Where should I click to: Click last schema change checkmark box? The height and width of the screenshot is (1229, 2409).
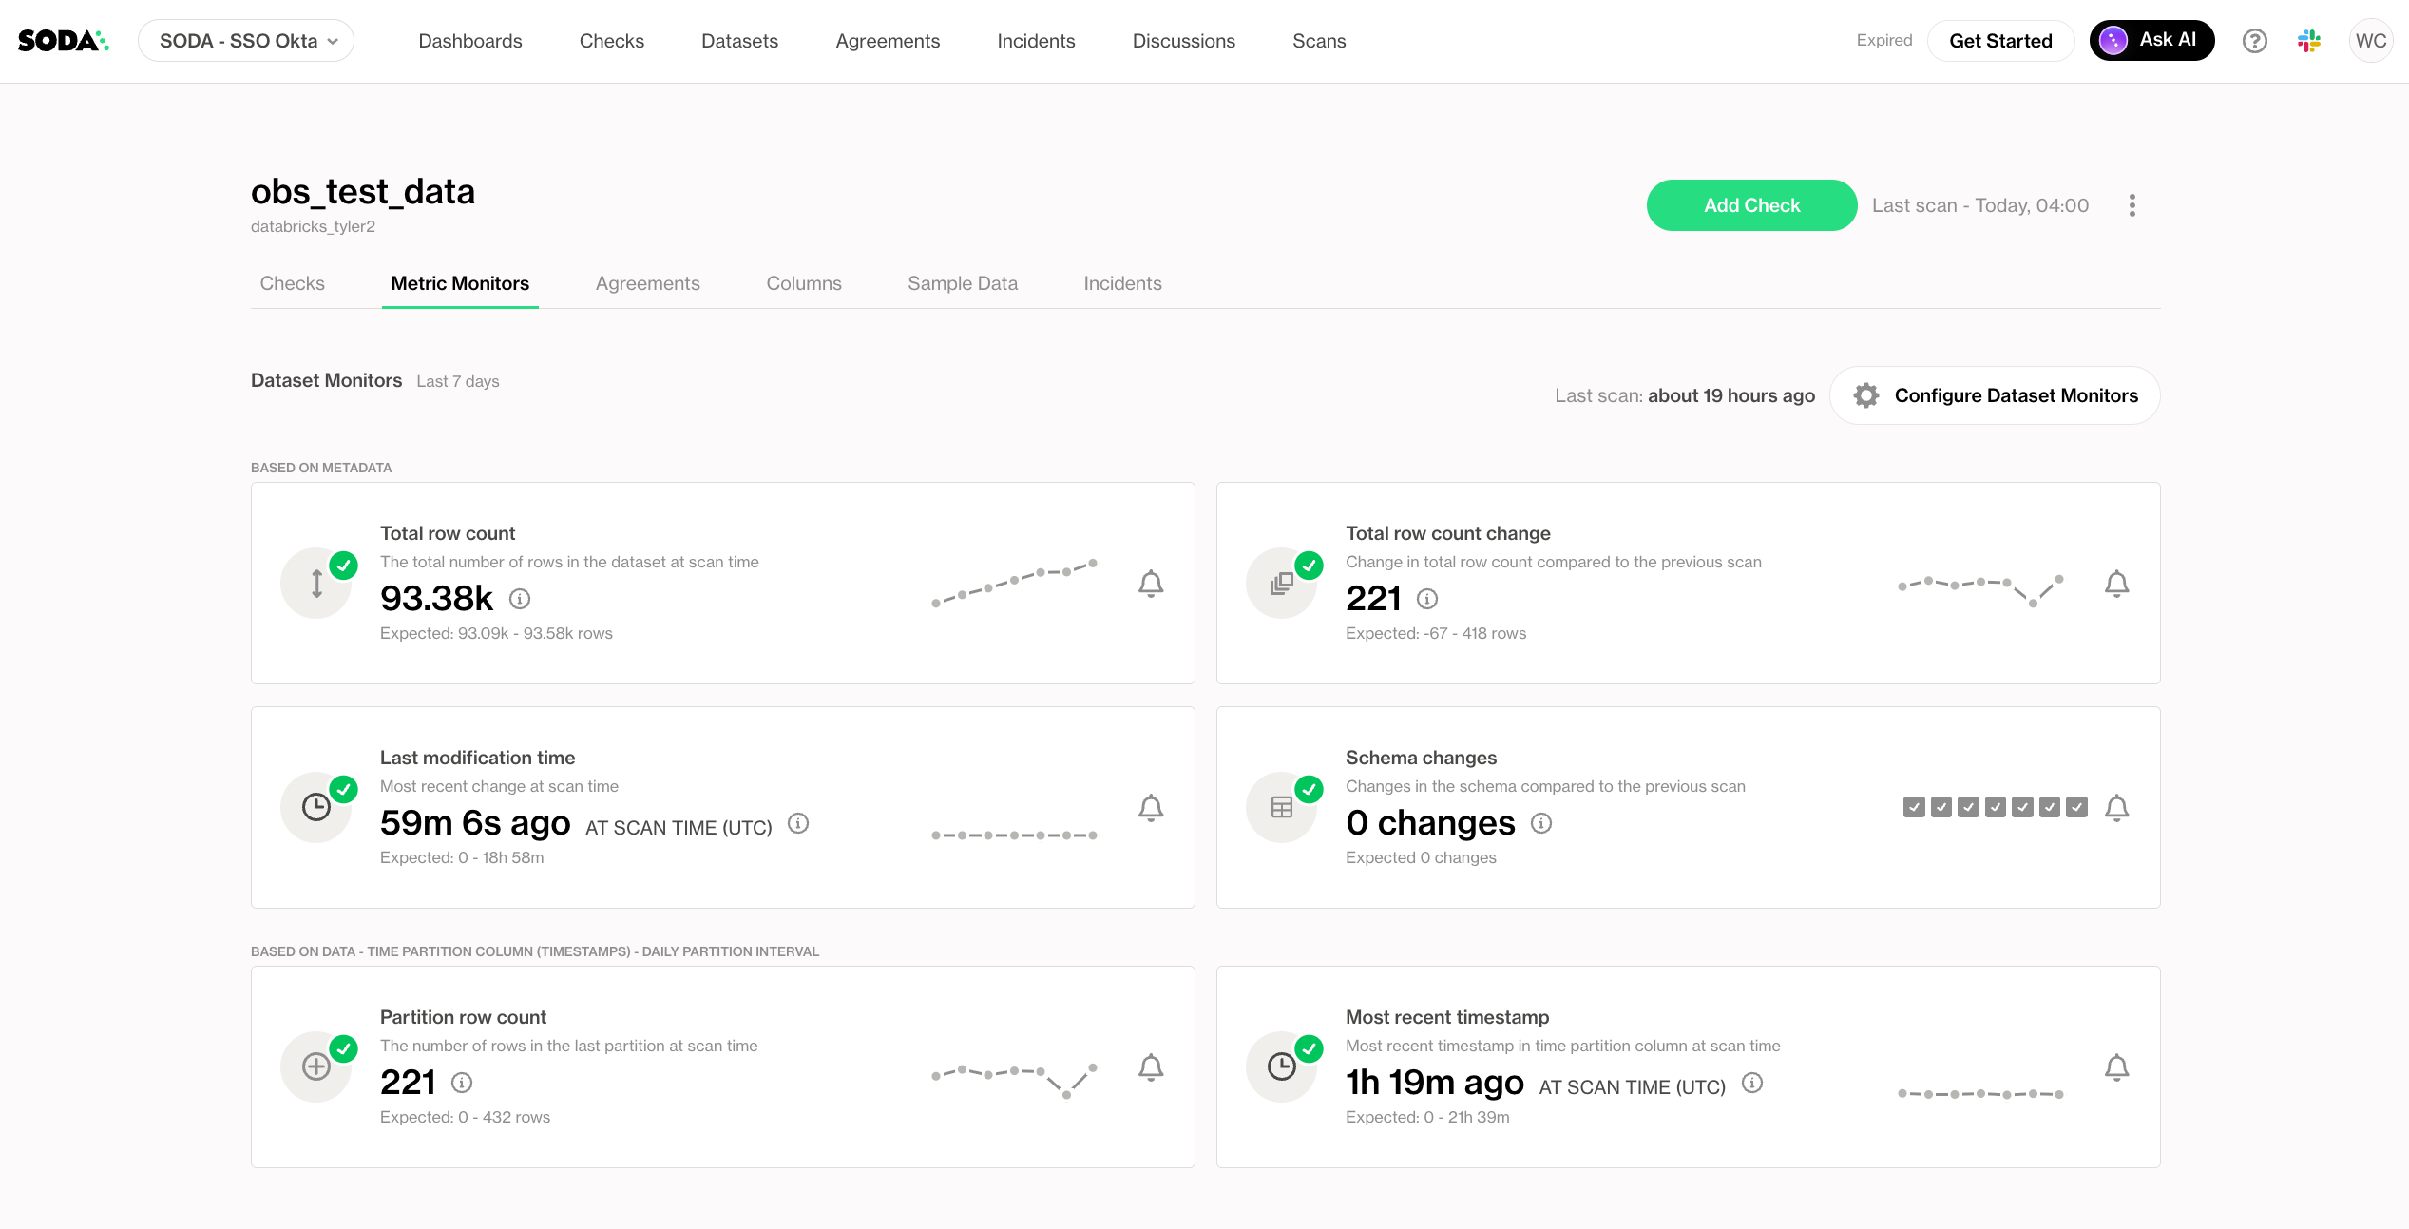tap(2077, 807)
